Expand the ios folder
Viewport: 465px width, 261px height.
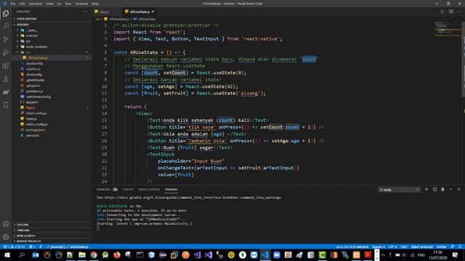[28, 41]
